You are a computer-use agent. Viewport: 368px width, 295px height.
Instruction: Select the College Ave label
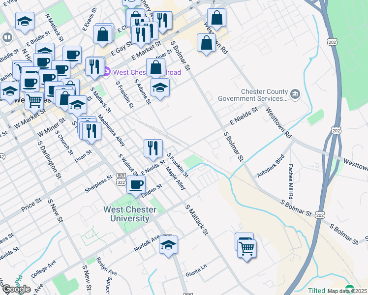pos(43,269)
